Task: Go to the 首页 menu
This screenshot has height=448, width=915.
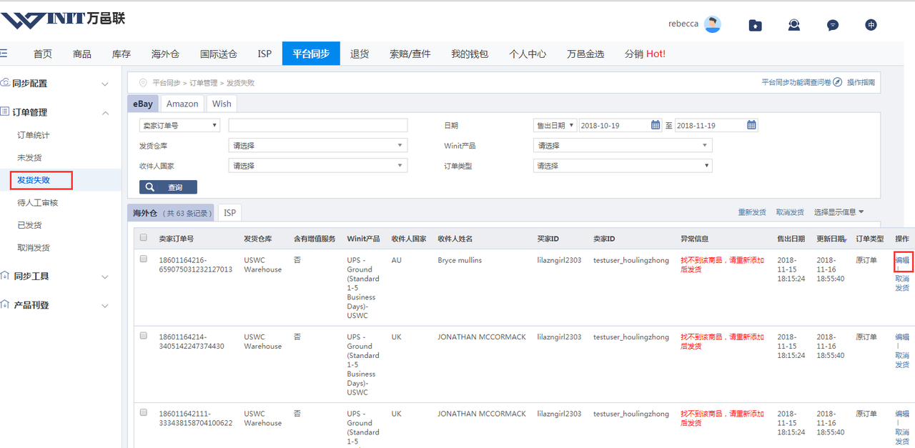Action: pyautogui.click(x=43, y=54)
